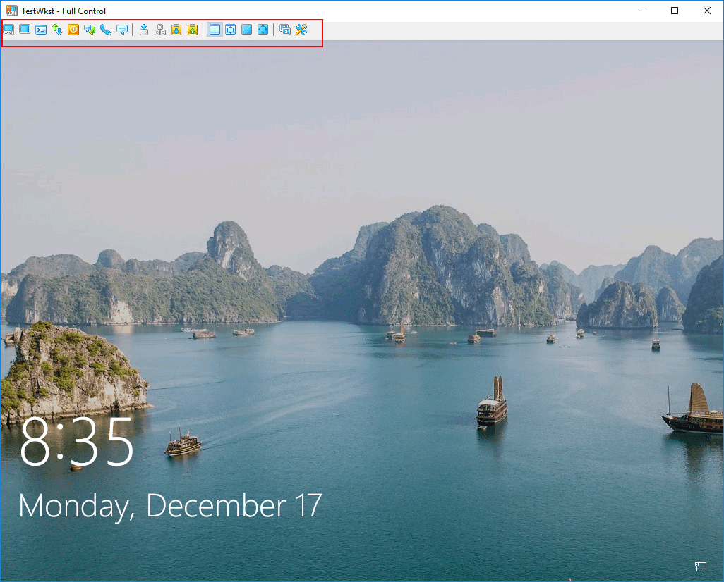Click the unlock padlock icon
The width and height of the screenshot is (724, 582).
coord(193,30)
